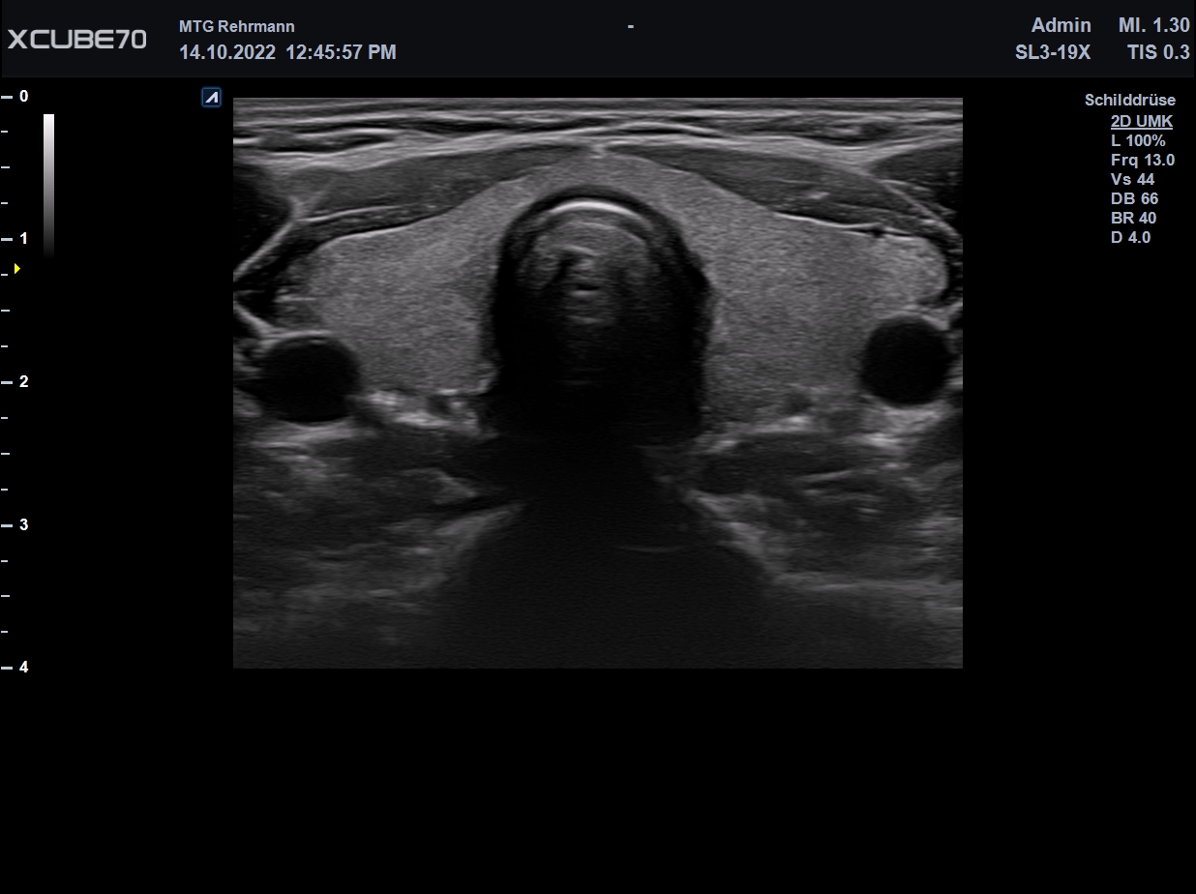The width and height of the screenshot is (1196, 894).
Task: Click the 14.10.2022 date display
Action: 227,52
